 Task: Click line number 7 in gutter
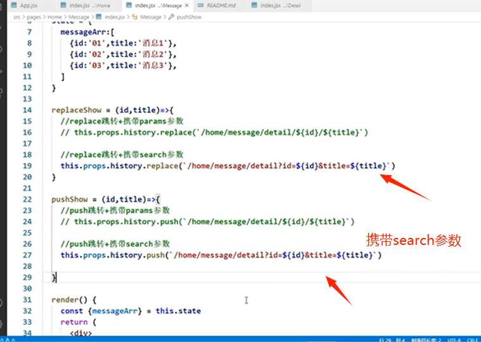pyautogui.click(x=29, y=32)
